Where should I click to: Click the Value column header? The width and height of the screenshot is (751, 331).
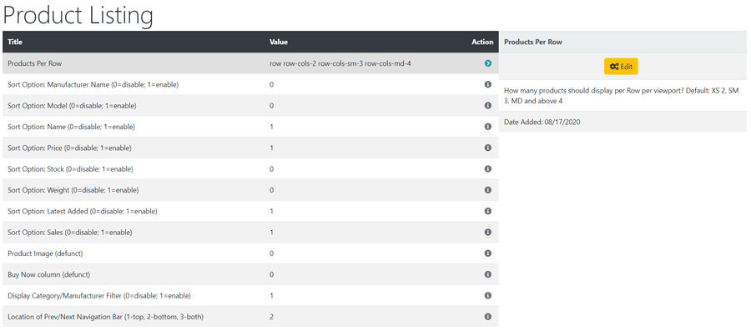(278, 42)
